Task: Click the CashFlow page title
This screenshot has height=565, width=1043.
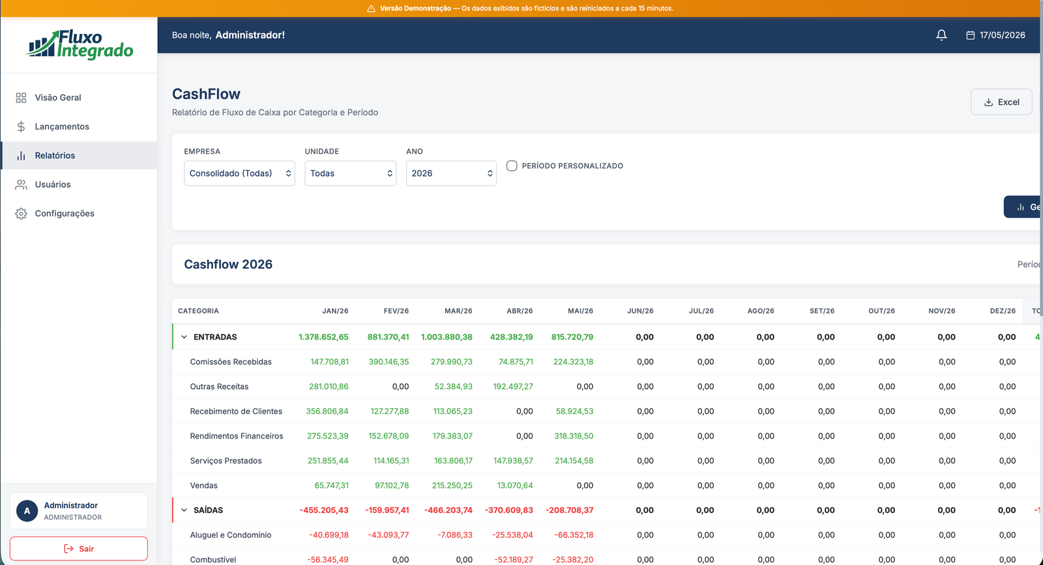Action: click(206, 94)
